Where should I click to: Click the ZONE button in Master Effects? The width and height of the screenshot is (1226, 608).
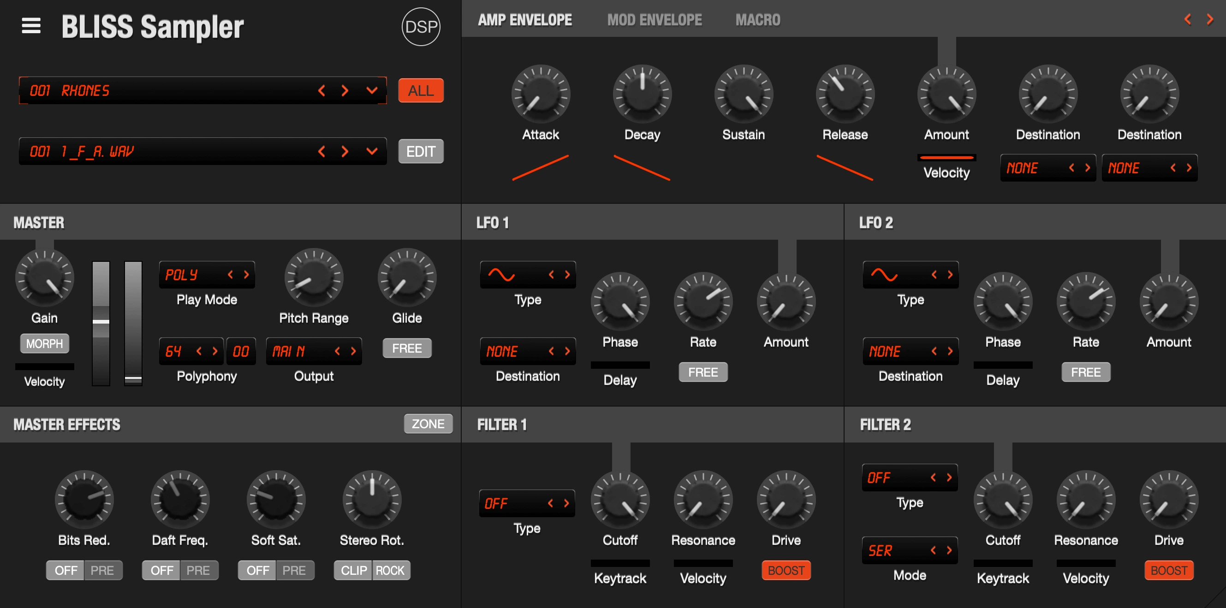(x=428, y=424)
